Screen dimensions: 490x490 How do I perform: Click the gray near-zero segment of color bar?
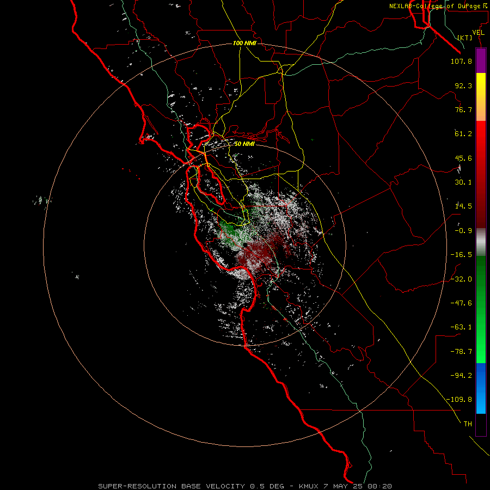tap(481, 242)
